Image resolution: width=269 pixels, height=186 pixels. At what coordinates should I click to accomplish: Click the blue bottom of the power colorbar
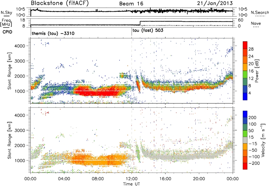(x=245, y=96)
